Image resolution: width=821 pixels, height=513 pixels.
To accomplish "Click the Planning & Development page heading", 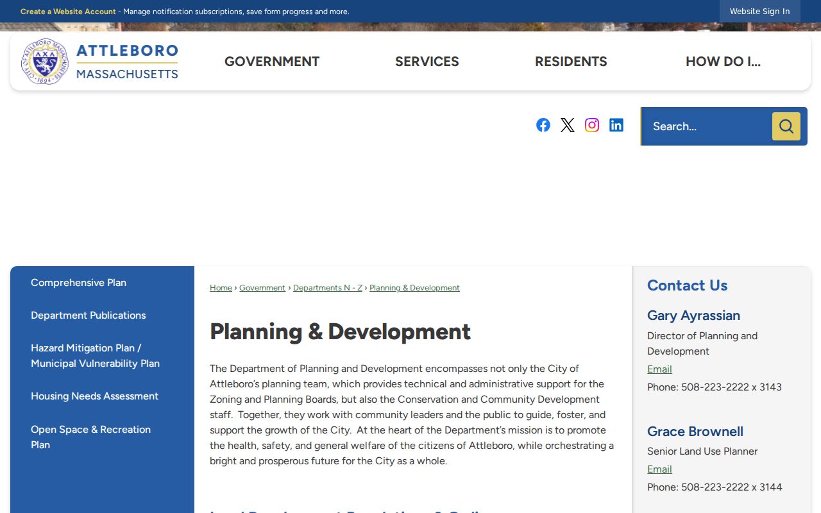I will [340, 332].
